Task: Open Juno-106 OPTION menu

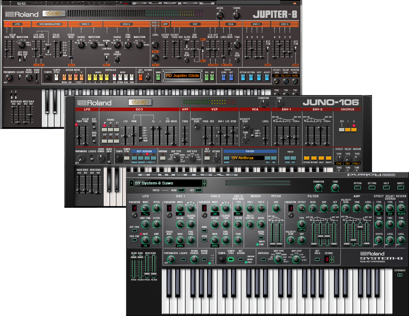Action: [307, 158]
